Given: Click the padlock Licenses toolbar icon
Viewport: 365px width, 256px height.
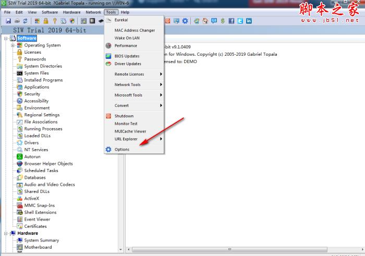Looking at the screenshot, I should [x=46, y=21].
